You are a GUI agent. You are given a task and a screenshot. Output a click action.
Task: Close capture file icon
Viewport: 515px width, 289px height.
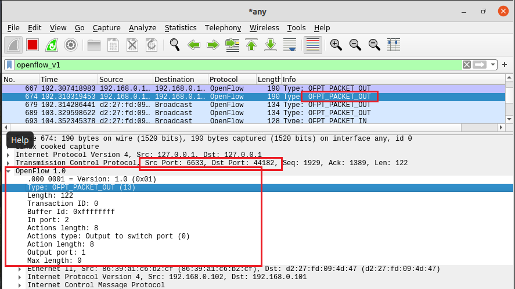[x=132, y=45]
